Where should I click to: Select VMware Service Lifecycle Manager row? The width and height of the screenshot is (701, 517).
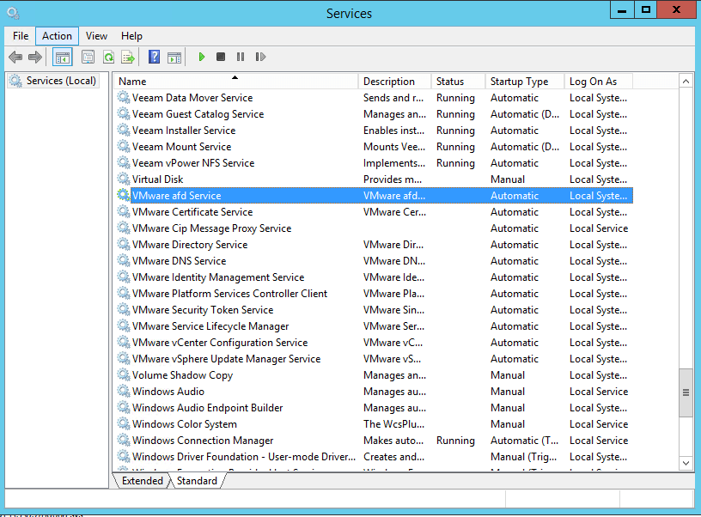(x=374, y=325)
